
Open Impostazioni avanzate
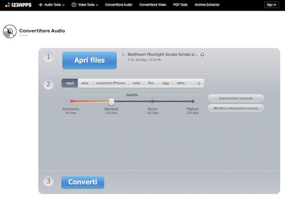236,98
